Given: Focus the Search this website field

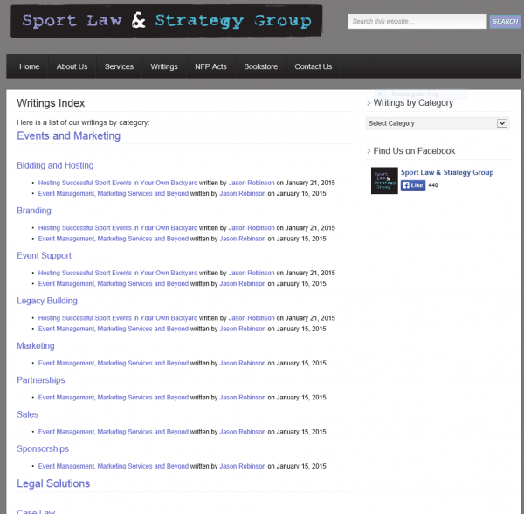Looking at the screenshot, I should [417, 22].
